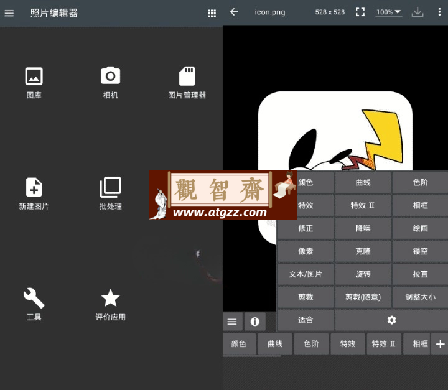This screenshot has width=448, height=390.
Task: Select 曲线 (Curves) in the tool grid
Action: click(x=363, y=182)
